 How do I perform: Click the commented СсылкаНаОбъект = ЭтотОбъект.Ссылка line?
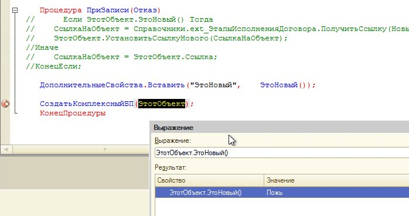[121, 57]
